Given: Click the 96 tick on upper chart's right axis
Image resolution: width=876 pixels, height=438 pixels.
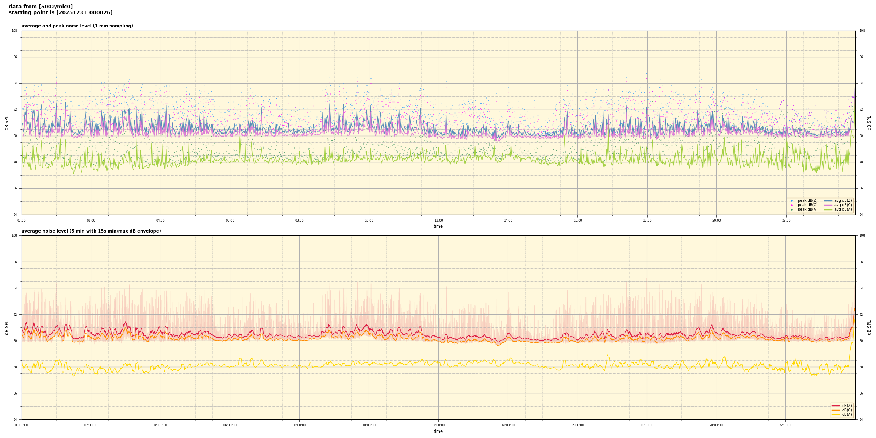Looking at the screenshot, I should (x=861, y=57).
